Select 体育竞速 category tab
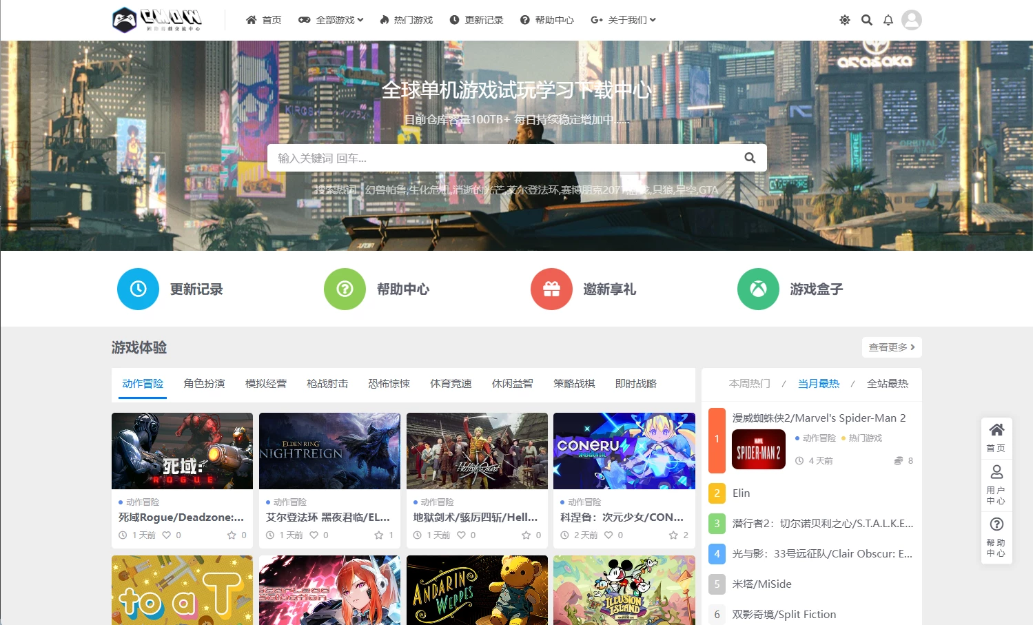 point(451,383)
